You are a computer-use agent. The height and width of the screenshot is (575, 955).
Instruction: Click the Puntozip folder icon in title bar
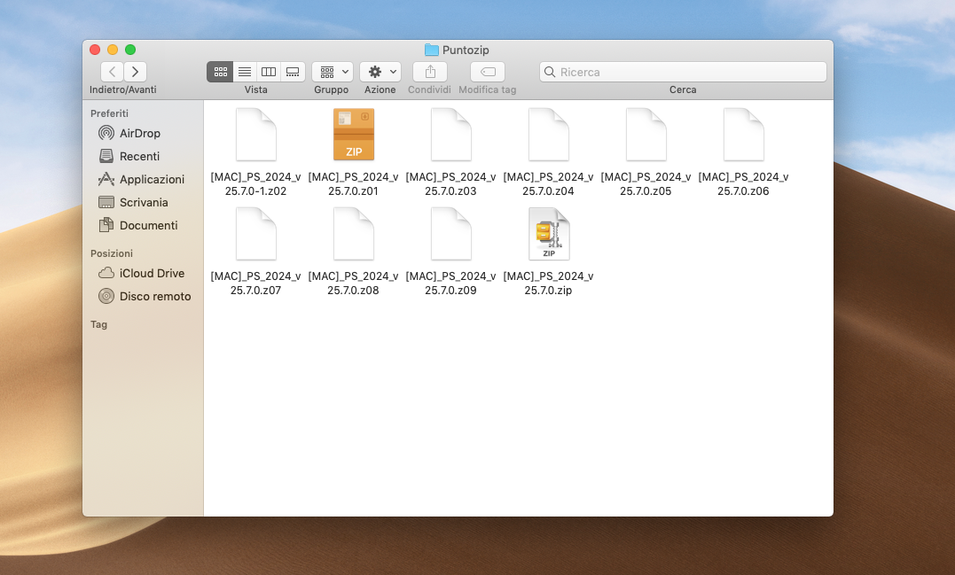click(431, 50)
